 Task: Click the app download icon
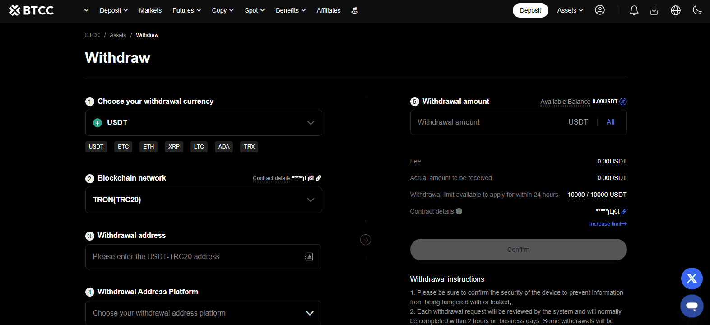(x=654, y=10)
